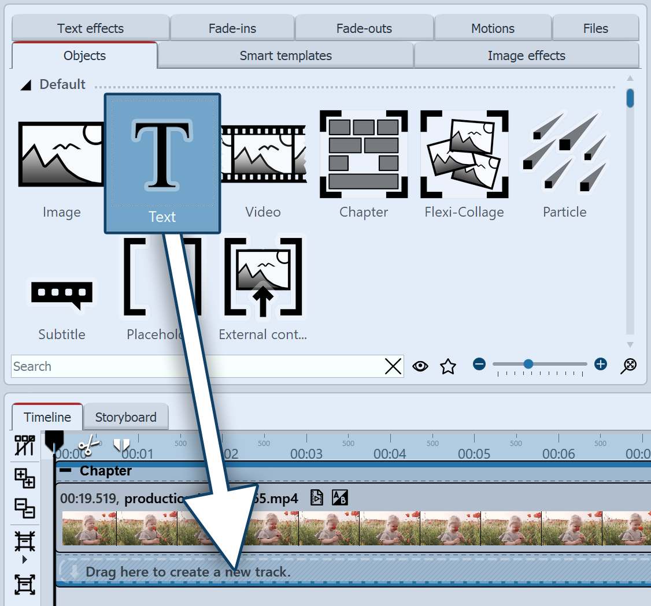The height and width of the screenshot is (606, 651).
Task: Click the zoom-out minus button
Action: [479, 364]
